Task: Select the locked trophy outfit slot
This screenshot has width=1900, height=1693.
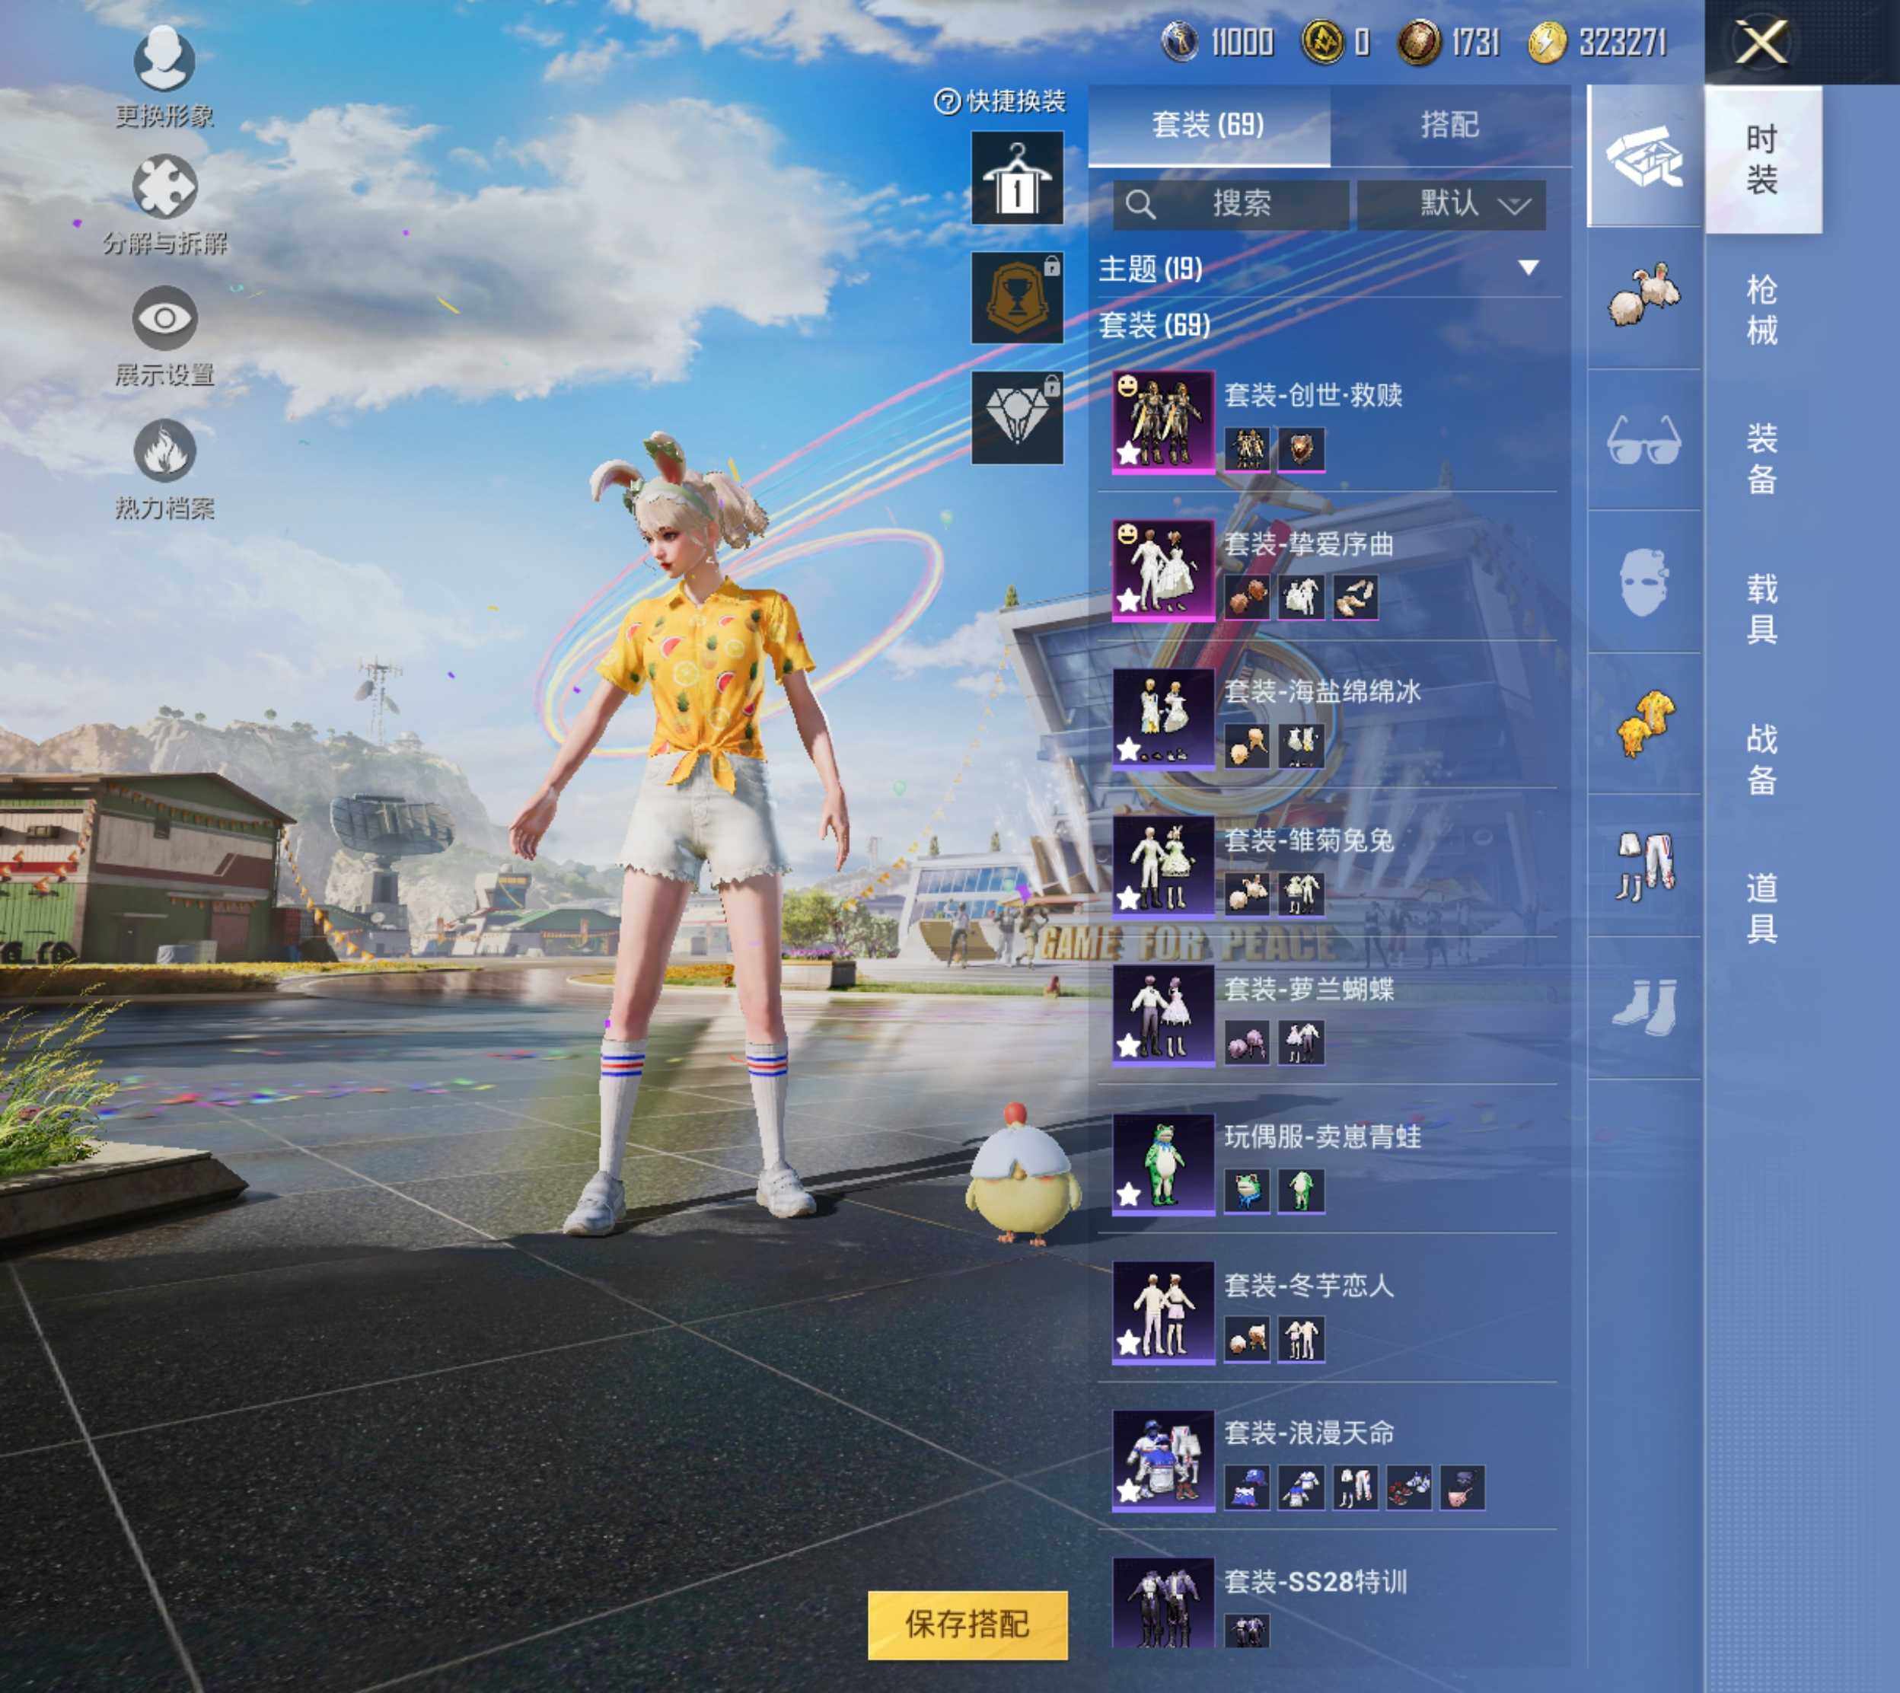Action: tap(1018, 298)
